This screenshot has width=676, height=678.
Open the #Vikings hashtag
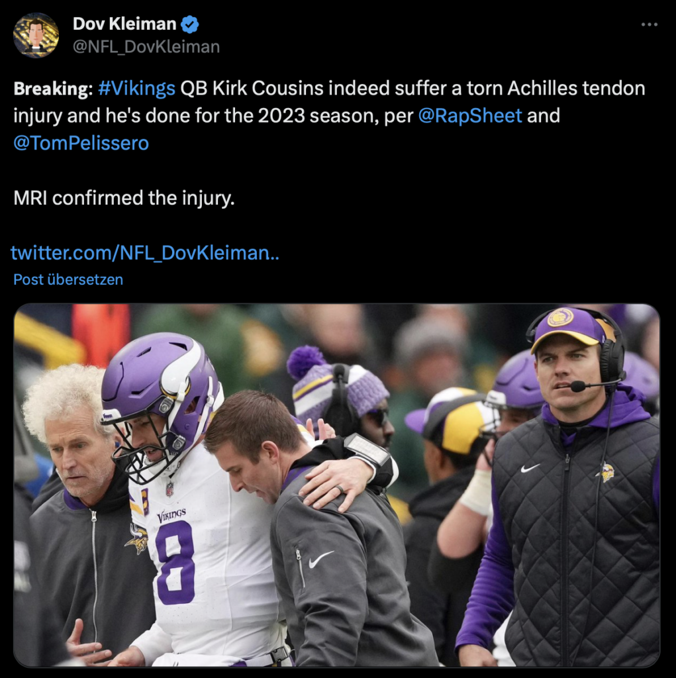tap(136, 88)
